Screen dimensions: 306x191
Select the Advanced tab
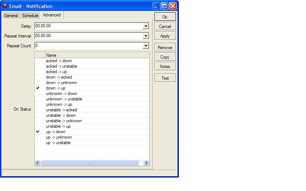tap(52, 15)
